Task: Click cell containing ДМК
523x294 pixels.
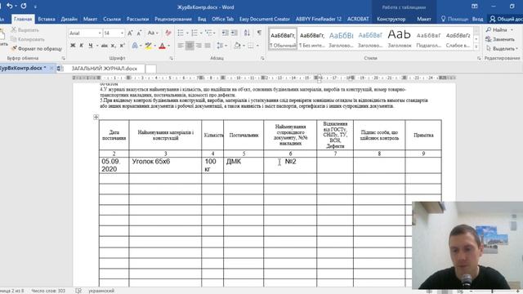Action: point(244,165)
